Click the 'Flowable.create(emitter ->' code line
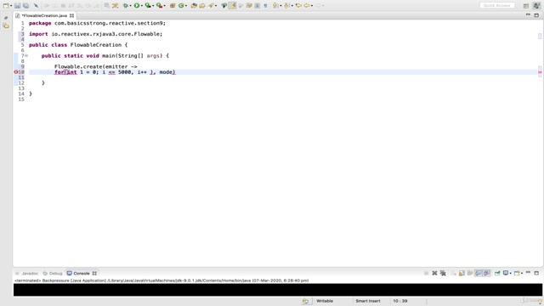Viewport: 544px width, 306px height. pyautogui.click(x=96, y=66)
